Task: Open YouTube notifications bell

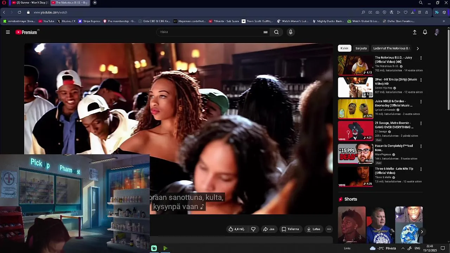Action: [425, 32]
